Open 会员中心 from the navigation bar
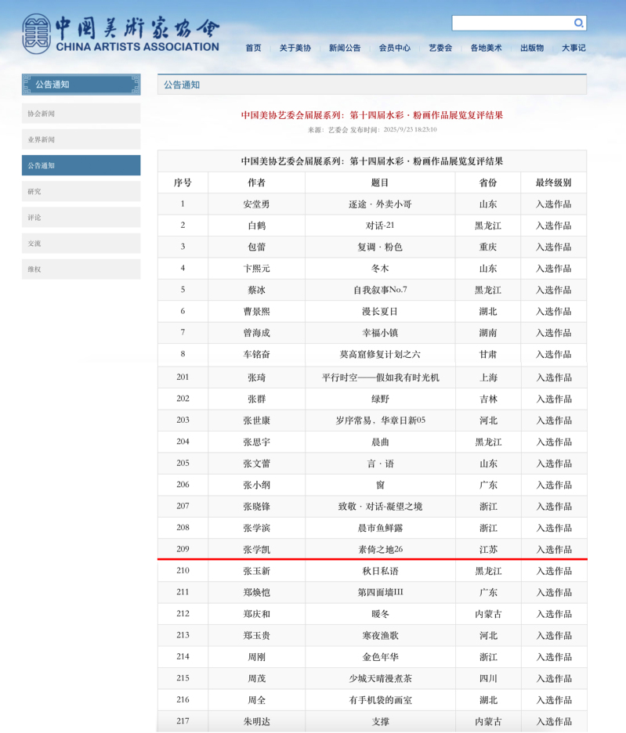This screenshot has width=626, height=733. pyautogui.click(x=394, y=48)
